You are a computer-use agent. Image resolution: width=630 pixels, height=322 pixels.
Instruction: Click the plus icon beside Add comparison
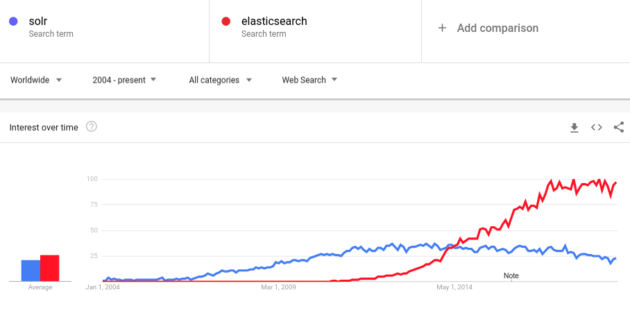tap(442, 28)
